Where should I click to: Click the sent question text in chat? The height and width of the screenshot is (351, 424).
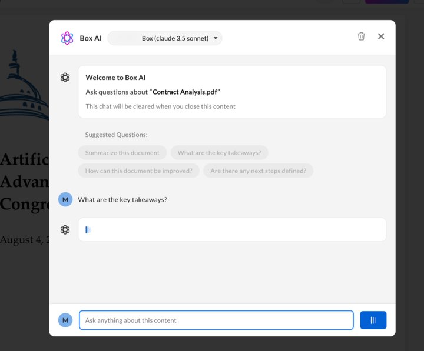(122, 200)
